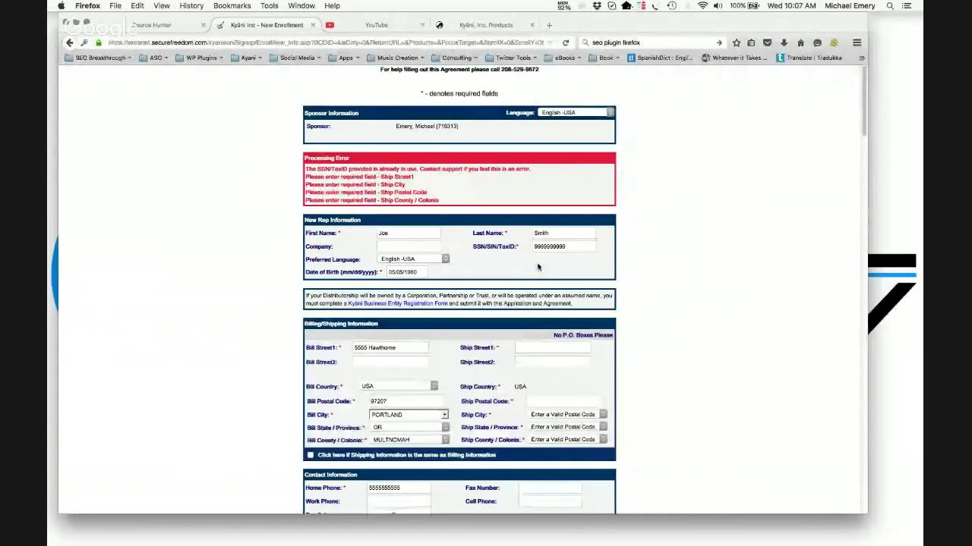Click the Last Name input field
972x546 pixels.
pyautogui.click(x=563, y=234)
